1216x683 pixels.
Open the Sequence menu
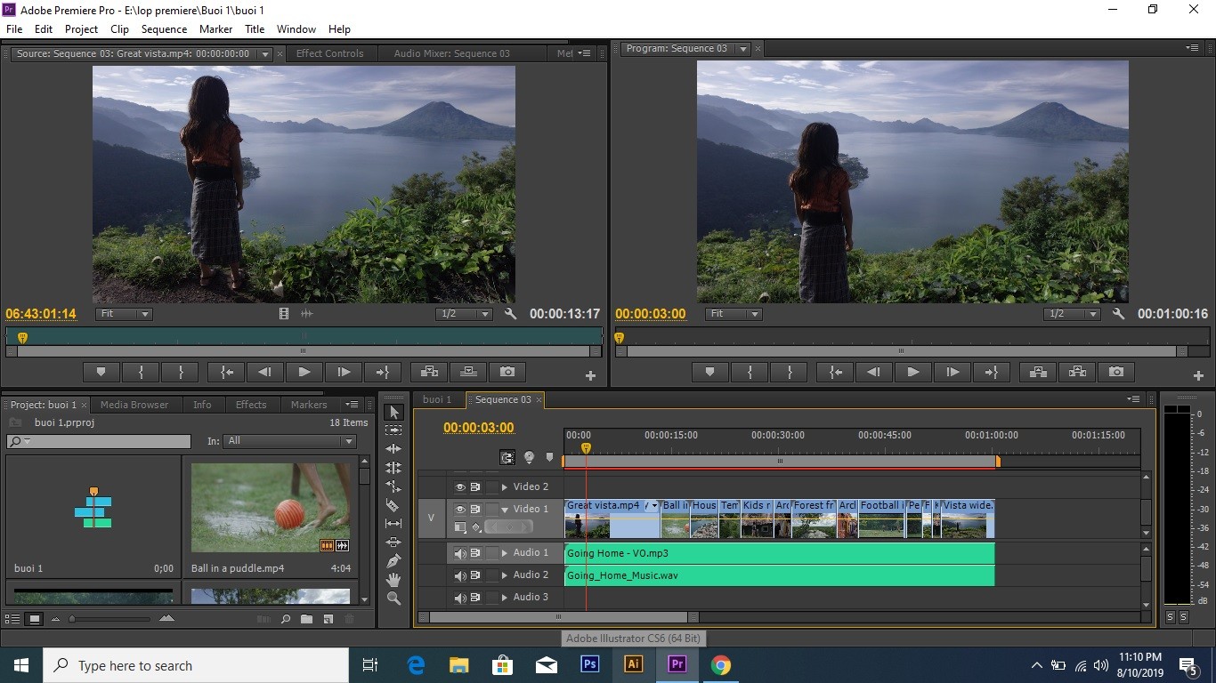pos(164,28)
